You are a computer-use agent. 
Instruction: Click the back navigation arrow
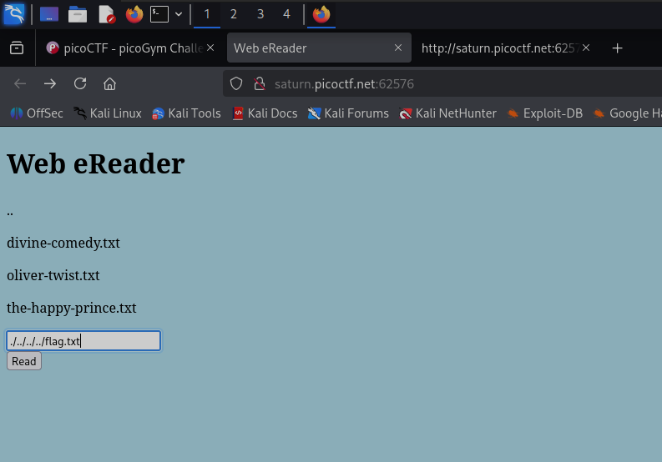(20, 83)
